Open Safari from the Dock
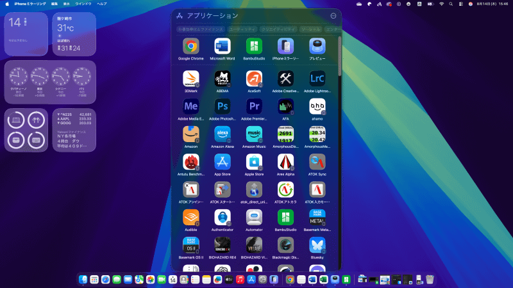The width and height of the screenshot is (513, 288). (x=105, y=280)
